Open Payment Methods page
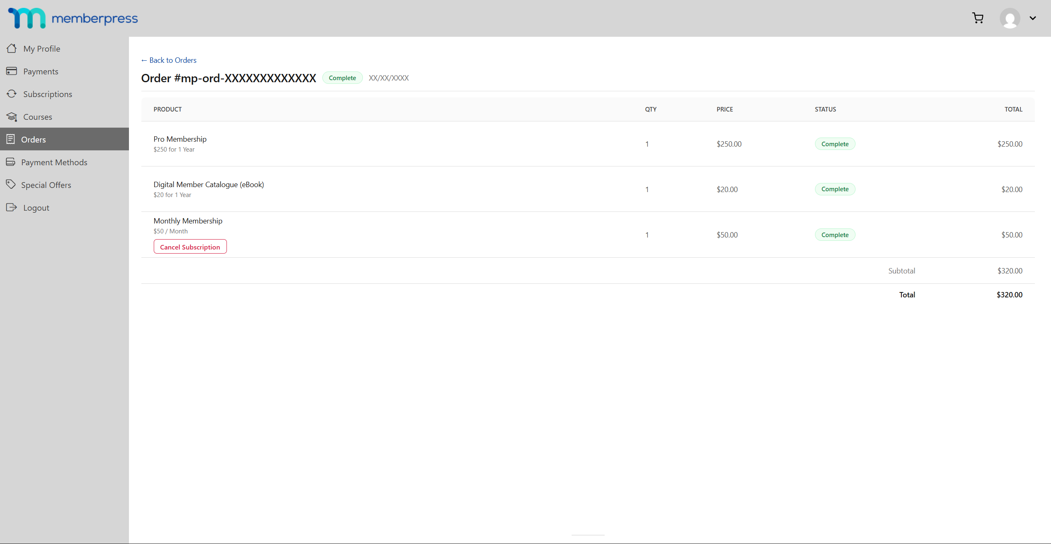The image size is (1051, 544). pyautogui.click(x=64, y=162)
